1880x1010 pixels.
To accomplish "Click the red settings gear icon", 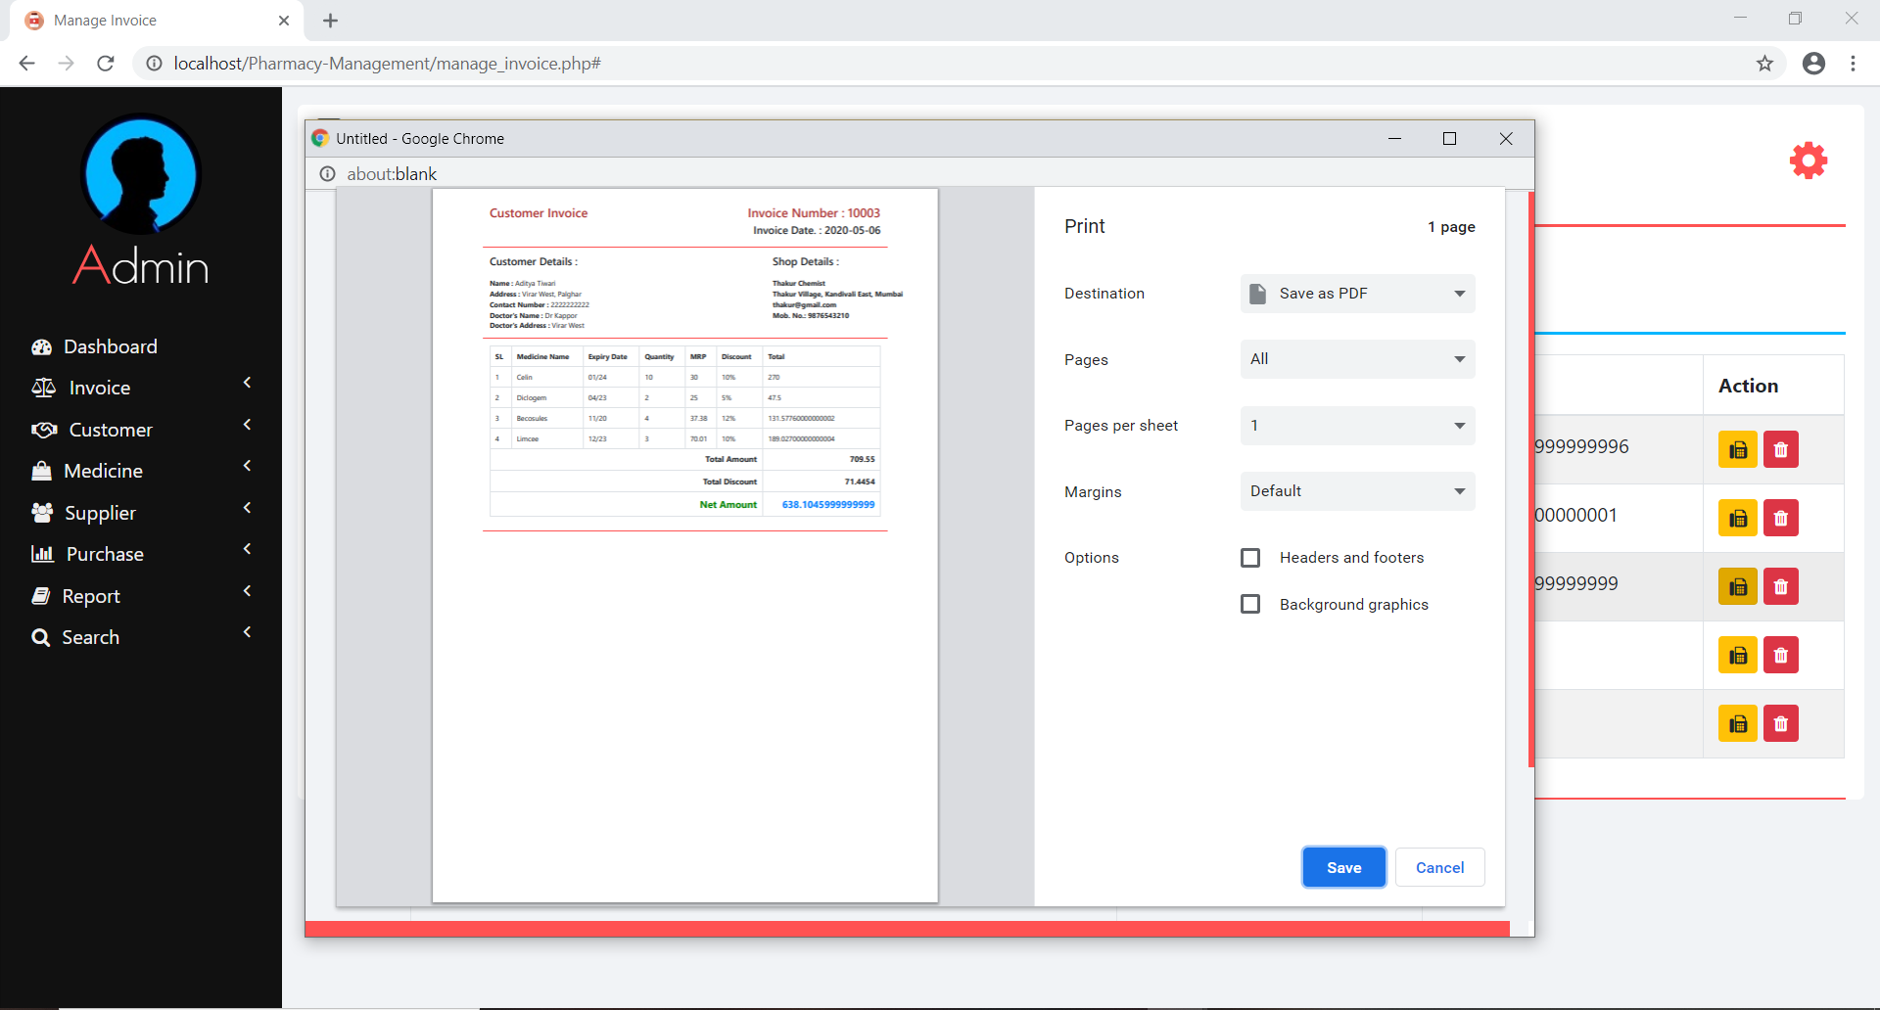I will [1809, 161].
